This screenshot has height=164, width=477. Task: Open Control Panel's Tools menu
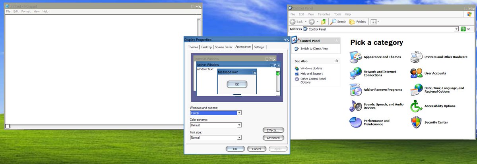tap(337, 14)
